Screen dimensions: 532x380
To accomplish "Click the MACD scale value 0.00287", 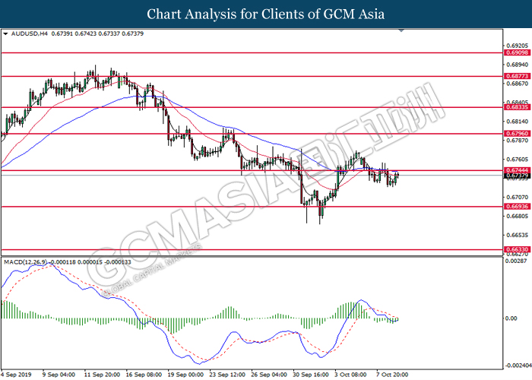I will click(x=516, y=261).
